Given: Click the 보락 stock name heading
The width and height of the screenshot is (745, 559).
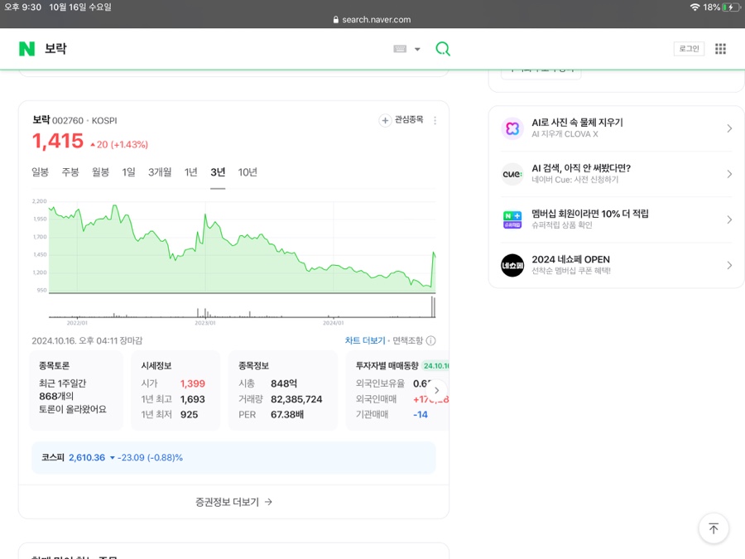Looking at the screenshot, I should click(x=41, y=120).
